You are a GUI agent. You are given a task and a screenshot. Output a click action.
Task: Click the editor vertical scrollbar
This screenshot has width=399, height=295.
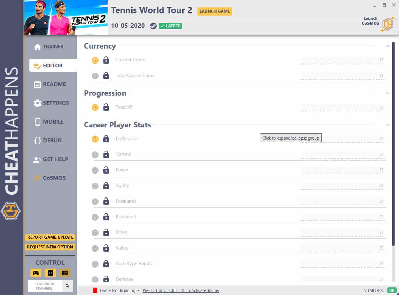coord(393,144)
